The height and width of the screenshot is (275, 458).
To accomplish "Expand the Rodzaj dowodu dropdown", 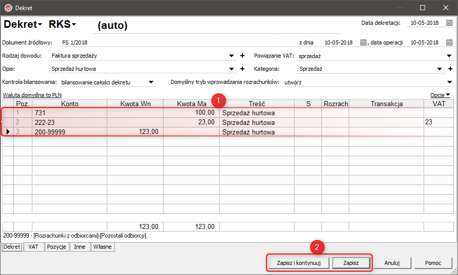I will click(231, 56).
